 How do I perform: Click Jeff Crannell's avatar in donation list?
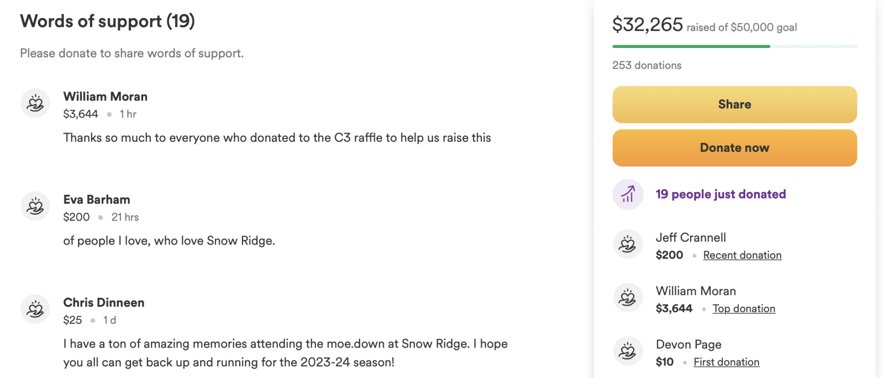pyautogui.click(x=628, y=244)
